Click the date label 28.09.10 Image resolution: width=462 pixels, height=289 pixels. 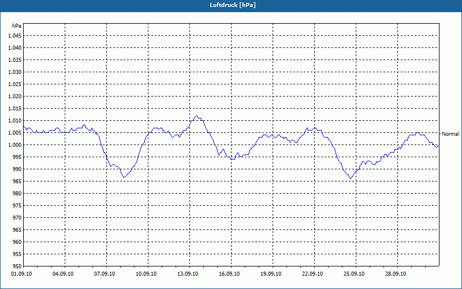tap(396, 274)
